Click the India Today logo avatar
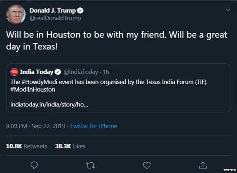 click(x=14, y=72)
